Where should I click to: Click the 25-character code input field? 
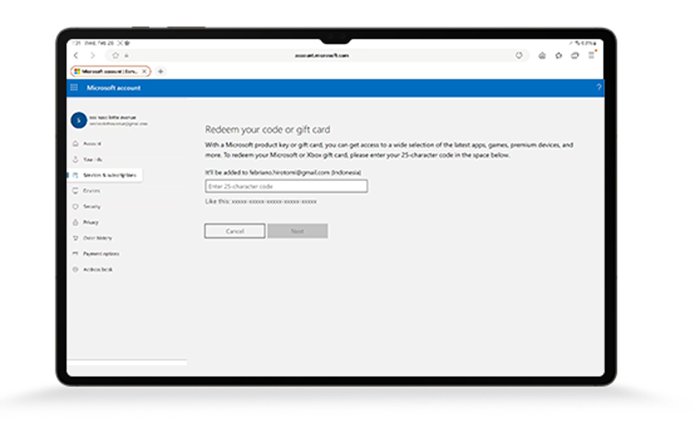(286, 186)
